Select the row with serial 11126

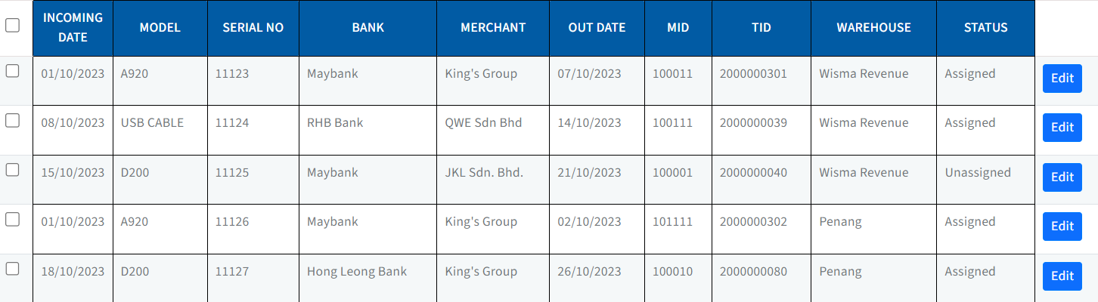pos(12,219)
